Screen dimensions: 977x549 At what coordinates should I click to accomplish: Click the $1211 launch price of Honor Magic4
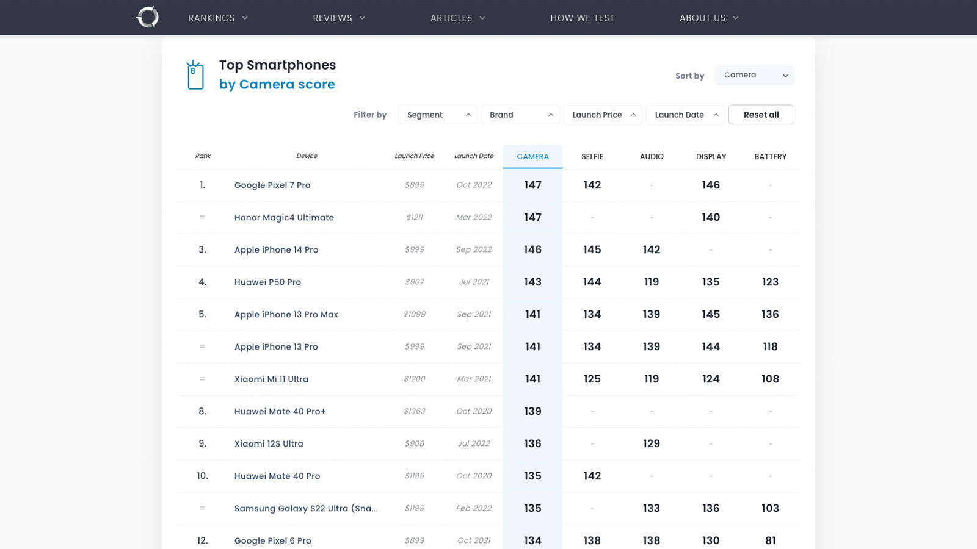coord(415,217)
